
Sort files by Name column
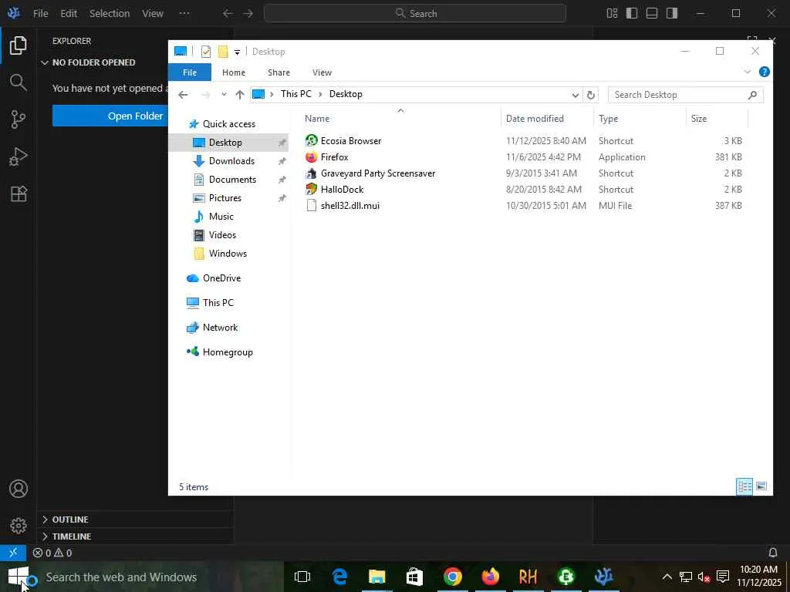[317, 119]
